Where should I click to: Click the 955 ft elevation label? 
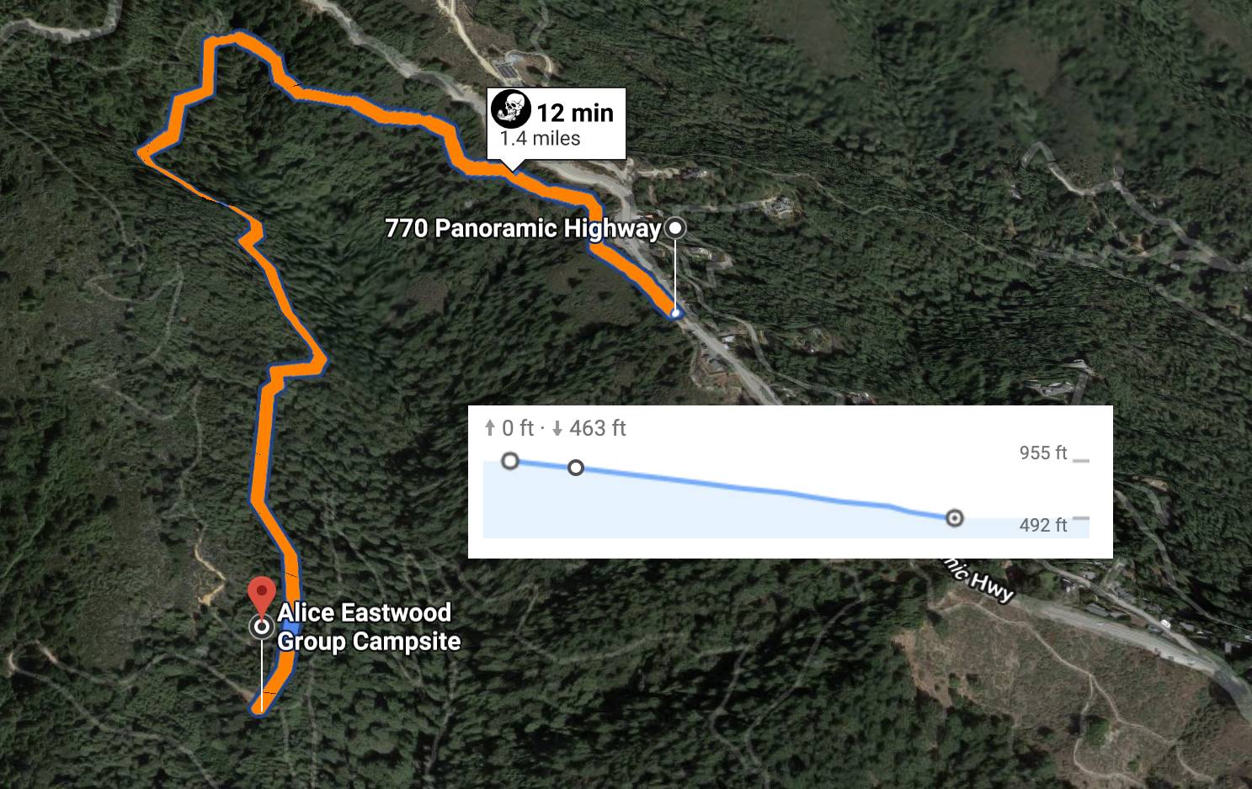[1043, 453]
